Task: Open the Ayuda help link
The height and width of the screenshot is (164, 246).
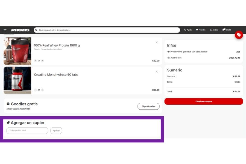Action: click(x=188, y=30)
